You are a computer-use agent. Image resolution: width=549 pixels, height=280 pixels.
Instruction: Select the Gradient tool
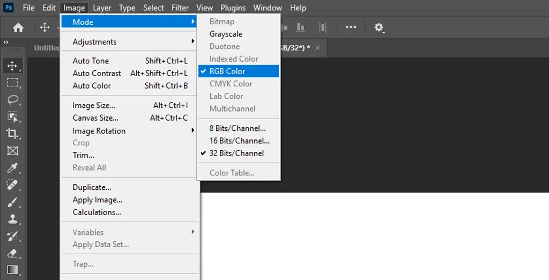(13, 270)
